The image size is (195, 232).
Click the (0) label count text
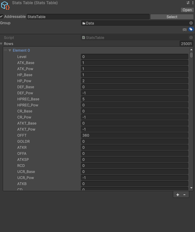[184, 30]
